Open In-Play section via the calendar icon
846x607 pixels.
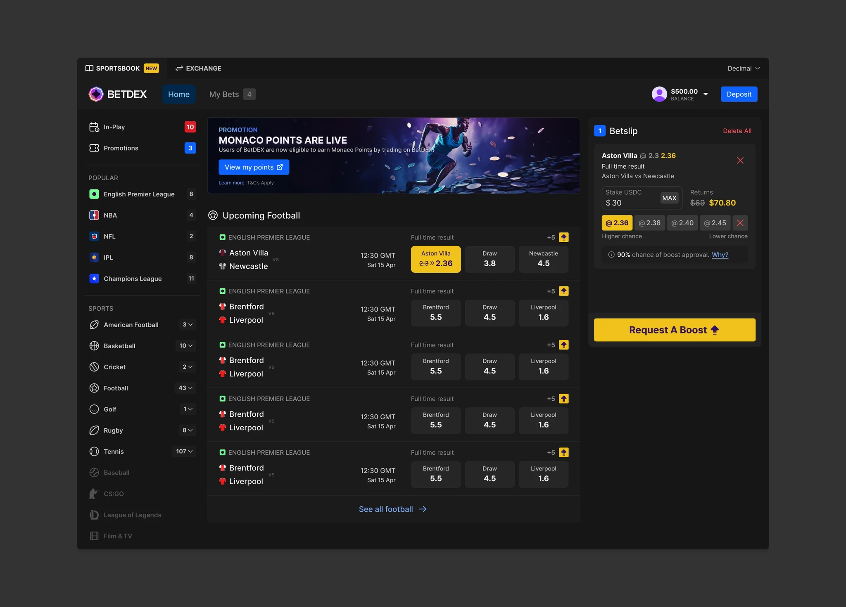pos(94,127)
